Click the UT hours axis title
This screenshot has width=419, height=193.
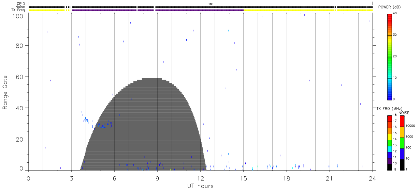point(200,186)
